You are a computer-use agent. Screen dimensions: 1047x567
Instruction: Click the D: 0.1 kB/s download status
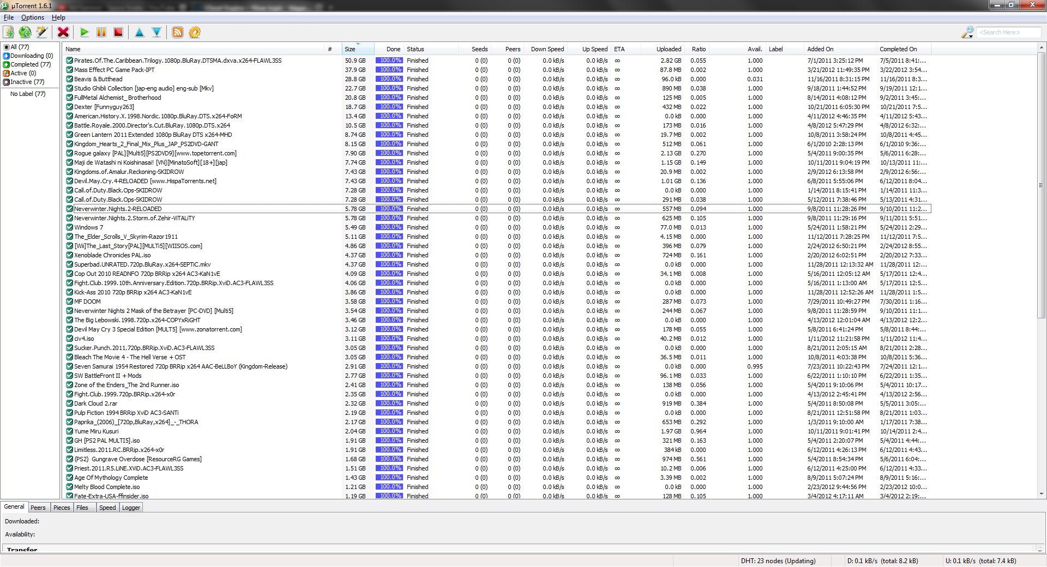point(882,560)
